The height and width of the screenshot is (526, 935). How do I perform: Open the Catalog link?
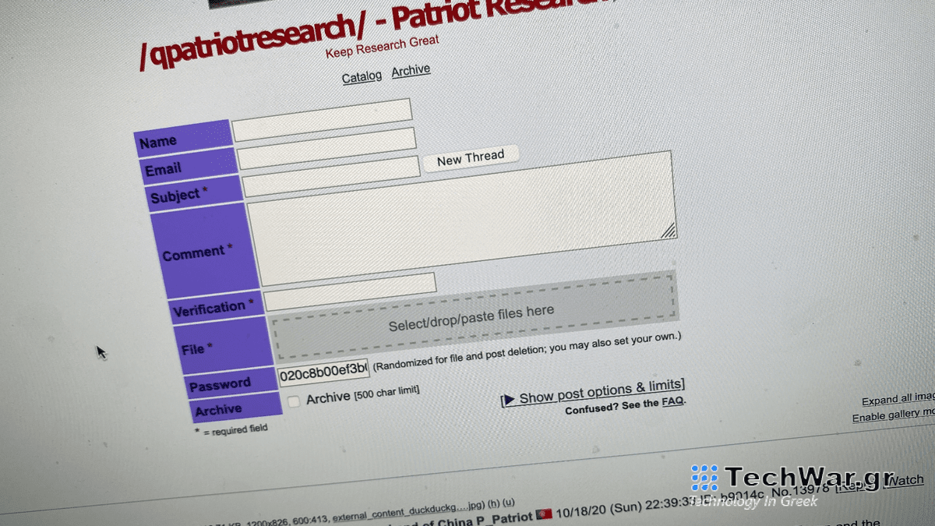tap(362, 76)
